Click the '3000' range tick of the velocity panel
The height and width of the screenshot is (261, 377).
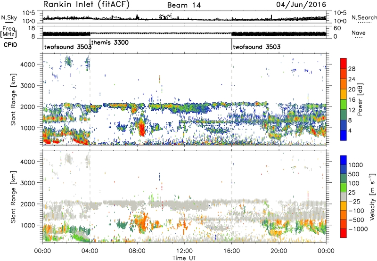(x=28, y=183)
